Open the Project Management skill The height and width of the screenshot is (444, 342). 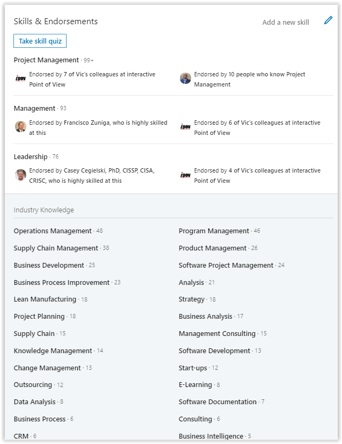(x=46, y=60)
